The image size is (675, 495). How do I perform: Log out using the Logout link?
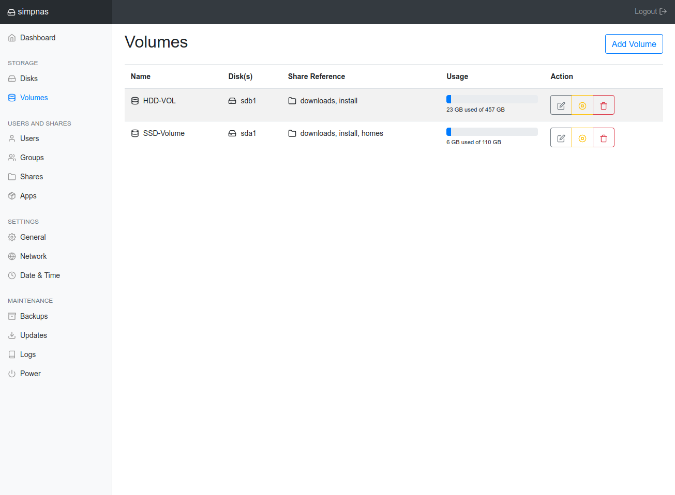(650, 11)
